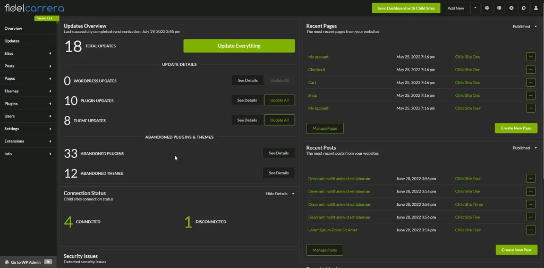
Task: Open the Checkout page link
Action: (x=317, y=70)
